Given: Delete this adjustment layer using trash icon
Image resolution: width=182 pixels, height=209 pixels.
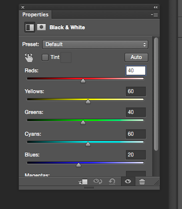Looking at the screenshot, I should pyautogui.click(x=142, y=181).
